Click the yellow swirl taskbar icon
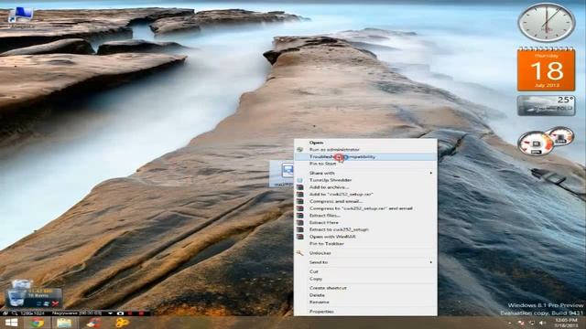The height and width of the screenshot is (329, 586). (122, 323)
